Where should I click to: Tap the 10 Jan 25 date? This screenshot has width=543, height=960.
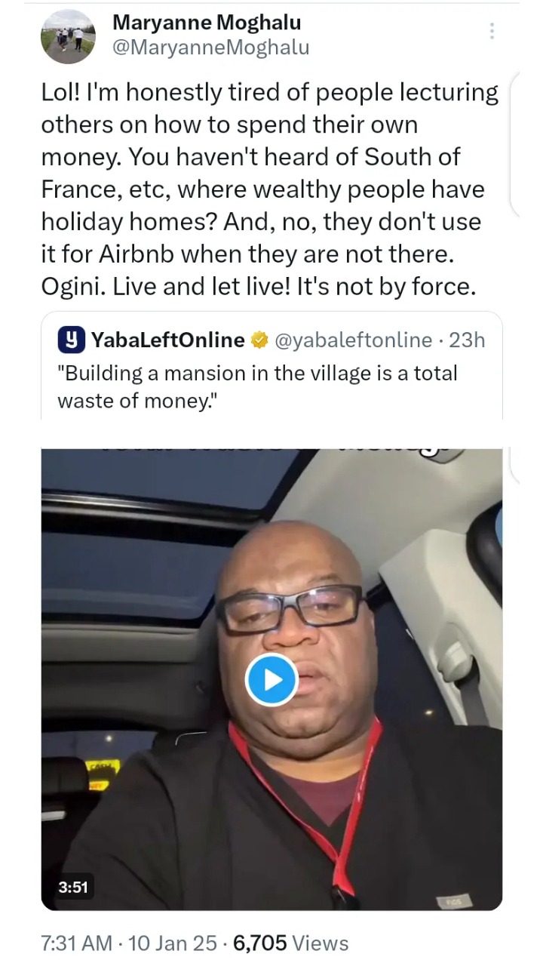[170, 943]
